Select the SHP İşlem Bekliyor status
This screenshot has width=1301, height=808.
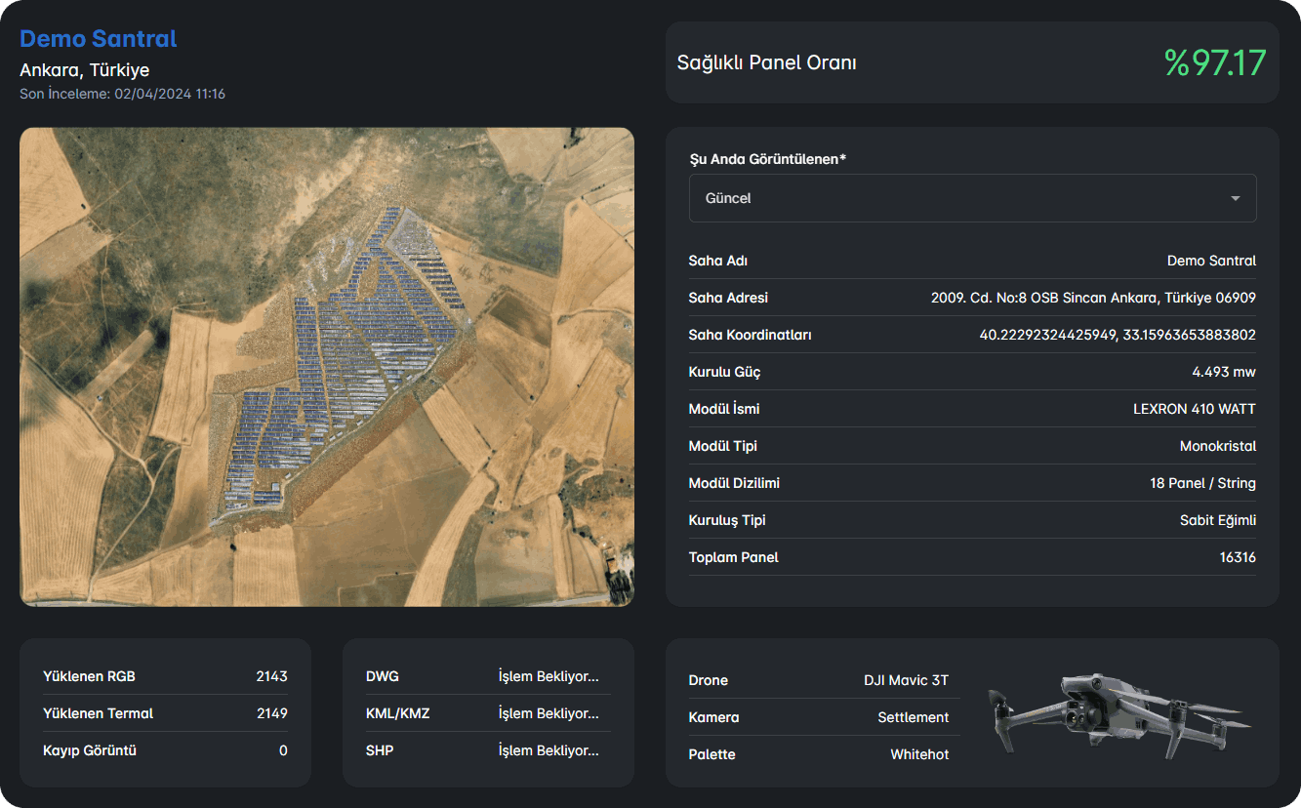tap(548, 750)
